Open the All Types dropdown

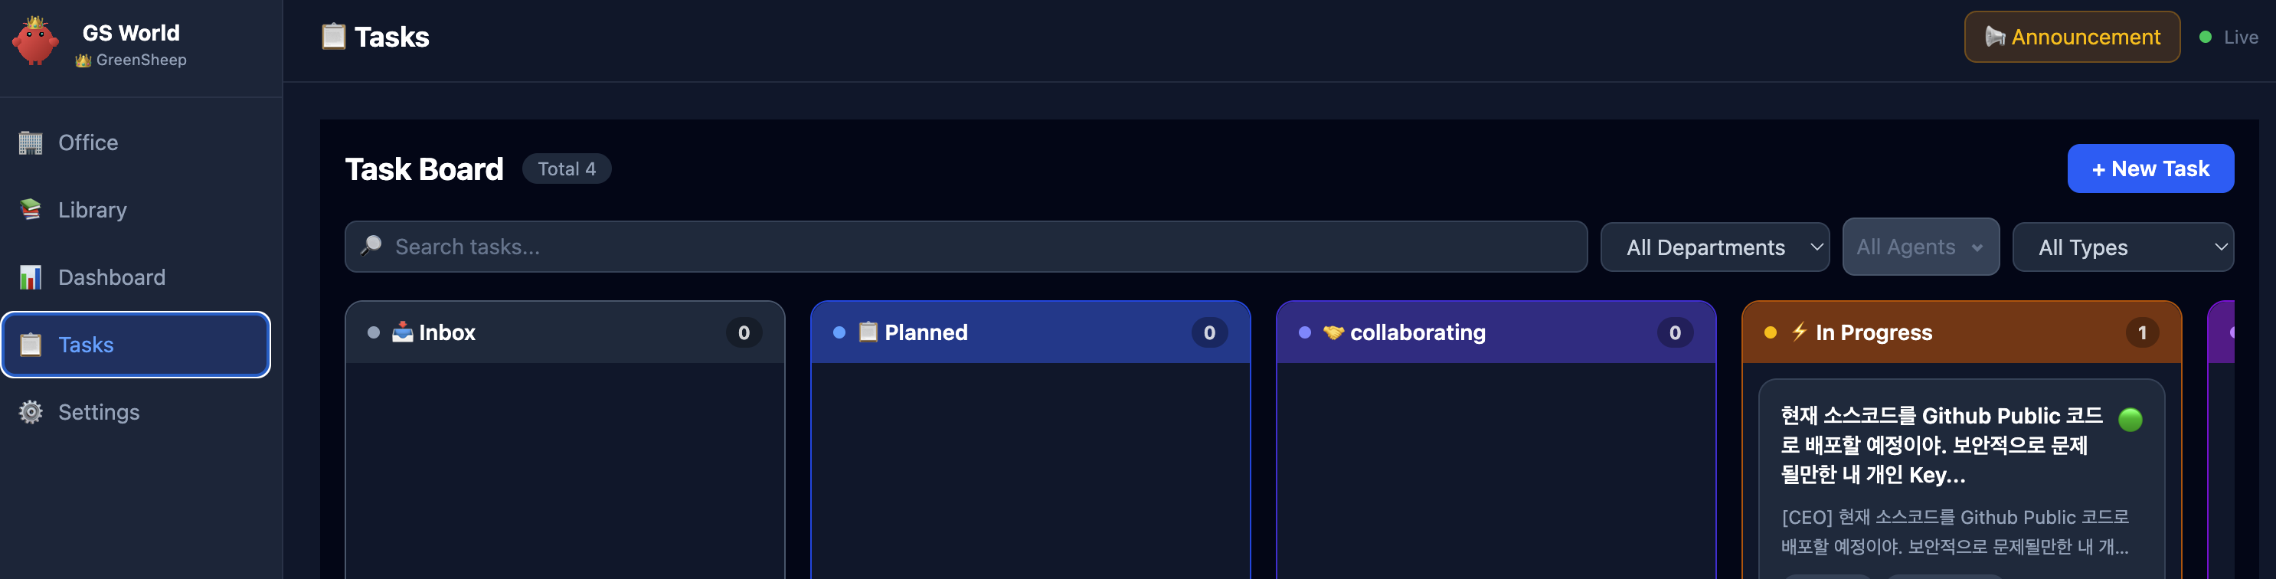[2122, 247]
